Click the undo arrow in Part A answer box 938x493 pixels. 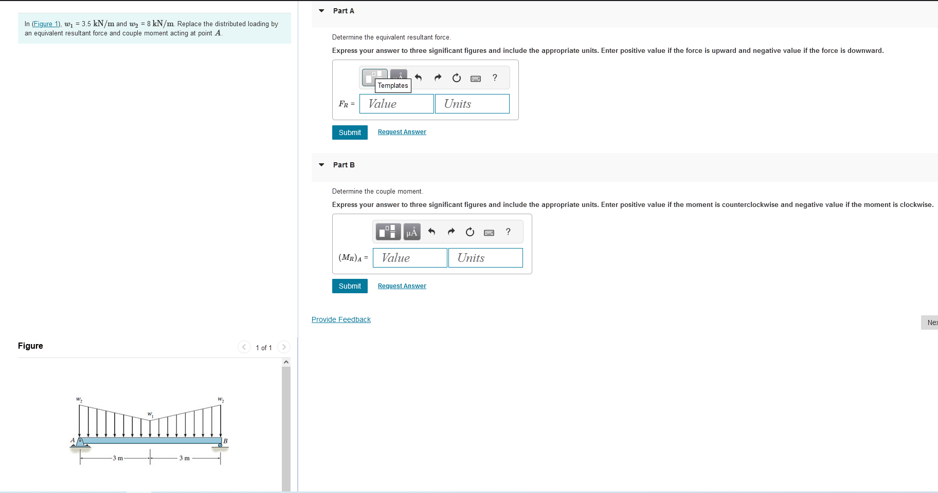point(418,78)
